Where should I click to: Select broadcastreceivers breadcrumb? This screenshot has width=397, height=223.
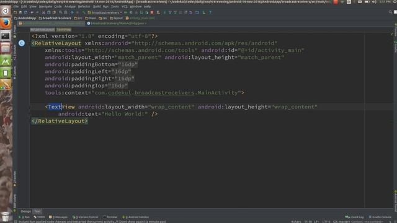click(x=55, y=18)
